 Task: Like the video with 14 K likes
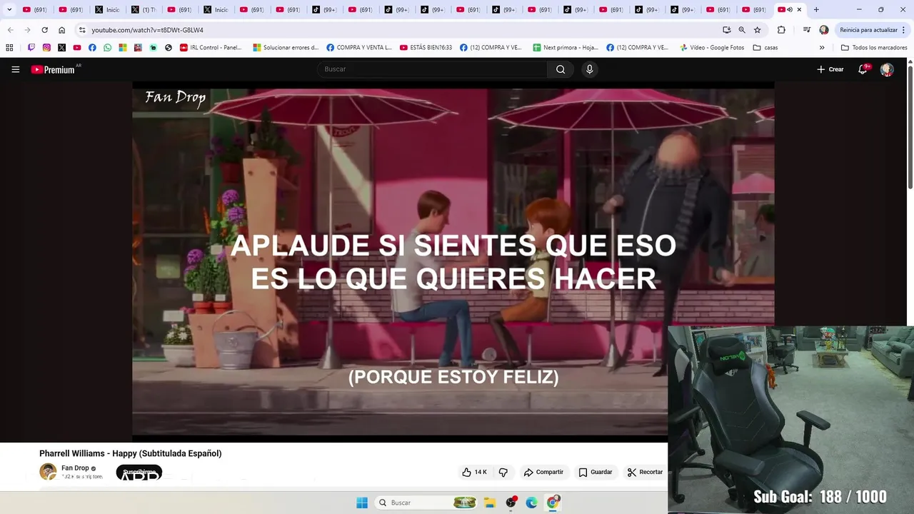point(474,472)
